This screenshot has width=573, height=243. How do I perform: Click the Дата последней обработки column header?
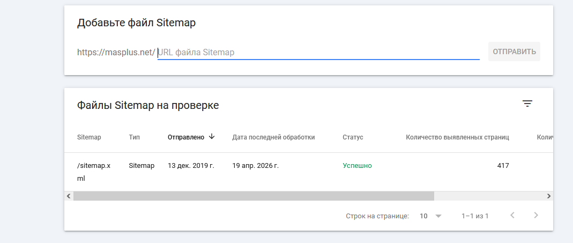click(273, 137)
